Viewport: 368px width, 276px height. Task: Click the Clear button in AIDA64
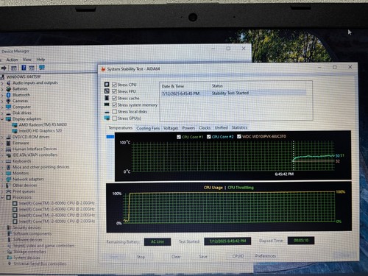coord(176,257)
